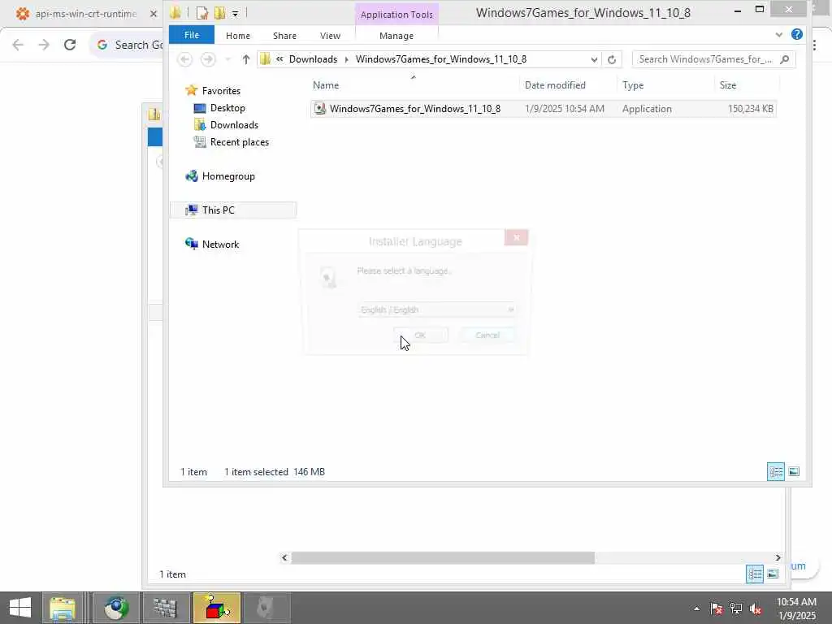Open the Windows Start button
The image size is (832, 624).
[19, 608]
